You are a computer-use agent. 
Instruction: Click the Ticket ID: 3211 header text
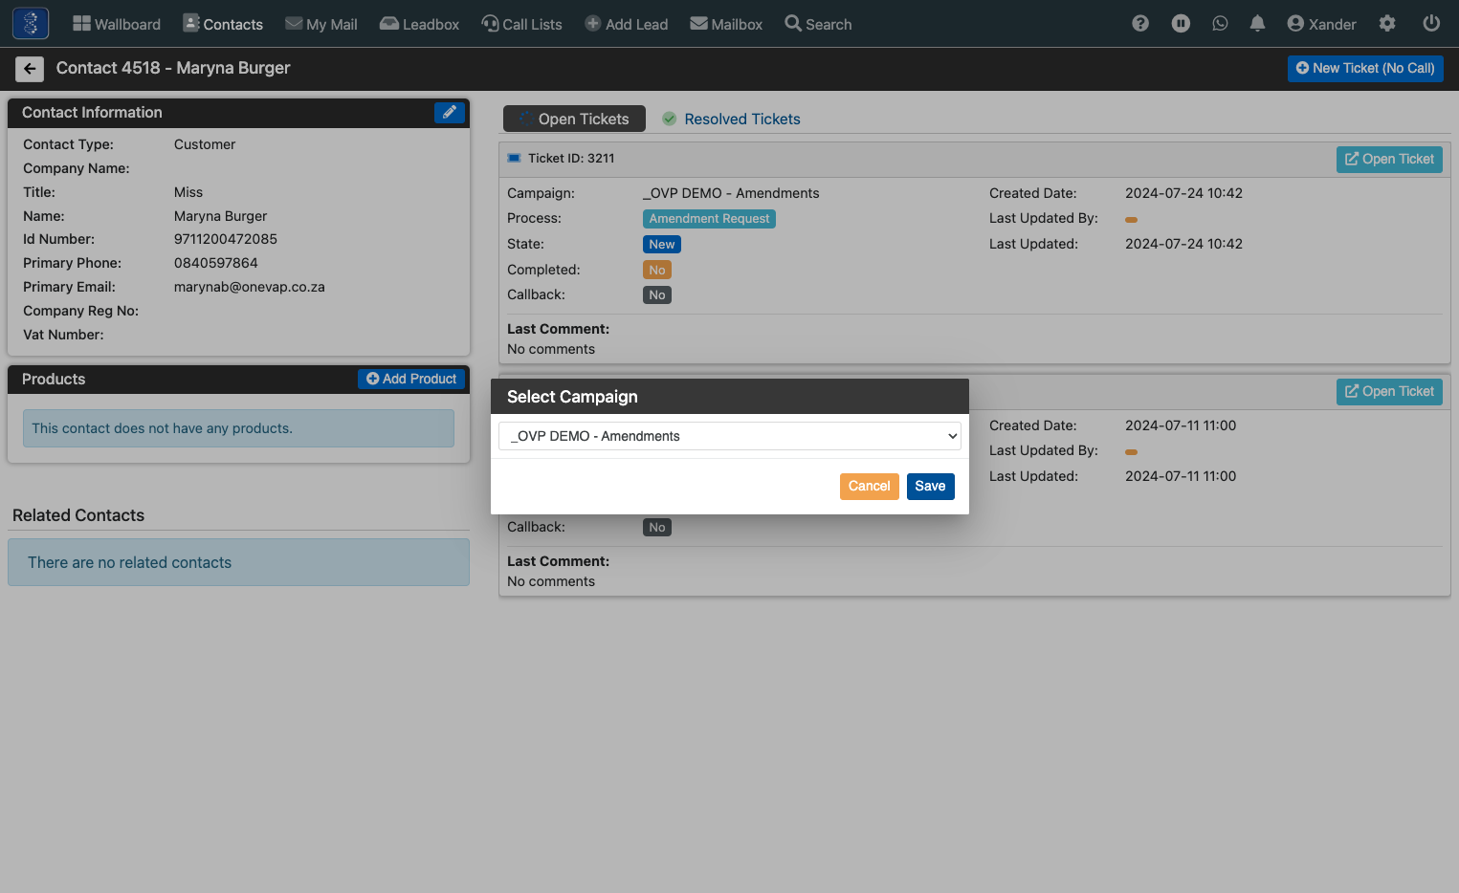pyautogui.click(x=571, y=159)
